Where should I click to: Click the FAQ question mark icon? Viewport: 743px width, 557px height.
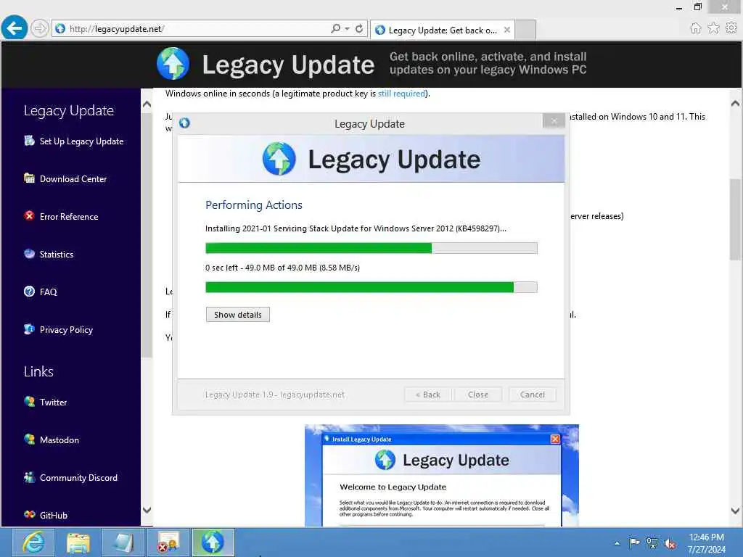(x=29, y=292)
